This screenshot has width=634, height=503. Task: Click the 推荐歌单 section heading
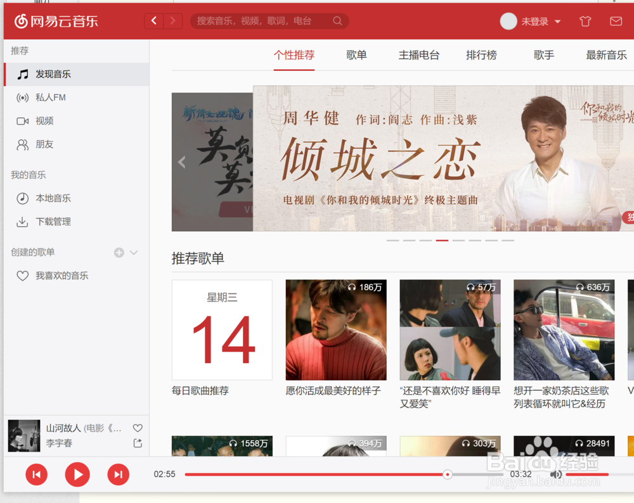tap(198, 258)
